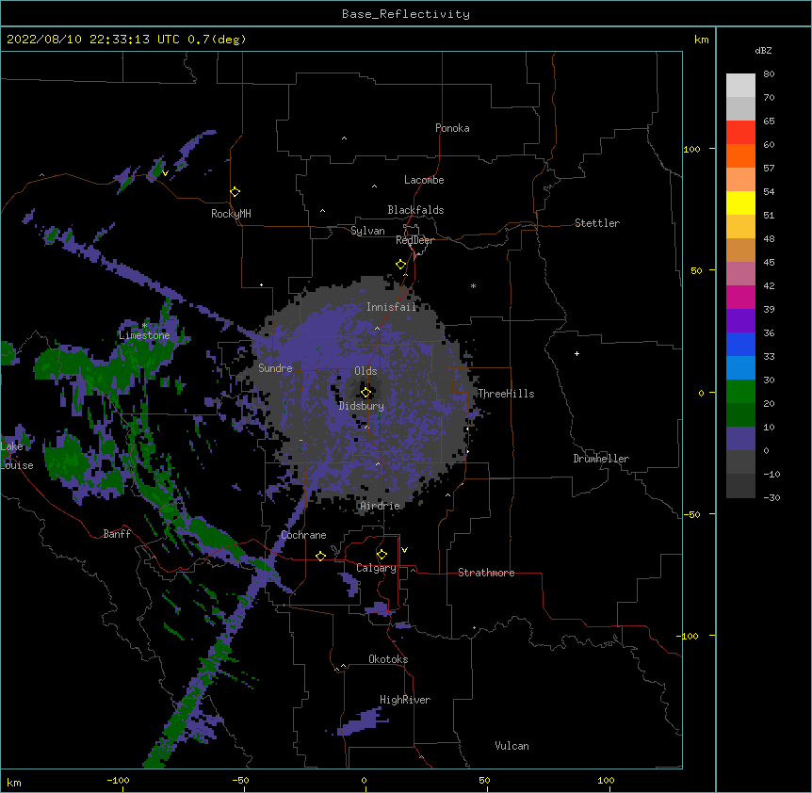Click the yellow diamond marker above Calgary label
This screenshot has height=793, width=812.
point(382,555)
